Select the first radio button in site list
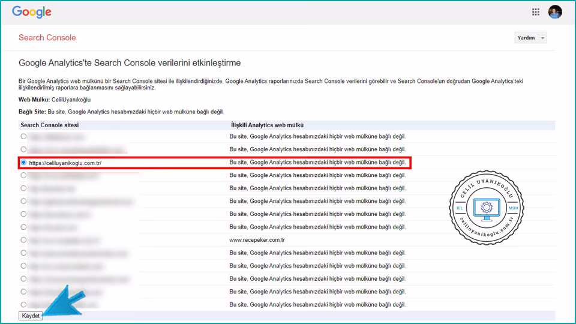This screenshot has height=324, width=576. pyautogui.click(x=23, y=136)
